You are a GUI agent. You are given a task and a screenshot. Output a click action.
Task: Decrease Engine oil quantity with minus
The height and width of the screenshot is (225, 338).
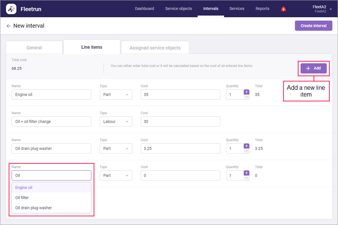click(x=247, y=97)
